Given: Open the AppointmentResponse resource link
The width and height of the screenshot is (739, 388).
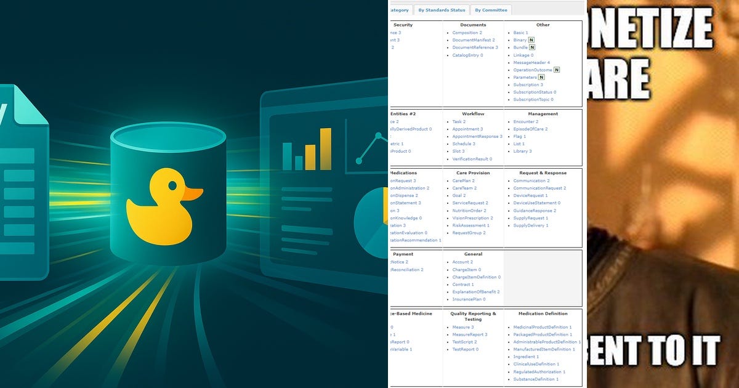Looking at the screenshot, I should pos(475,137).
